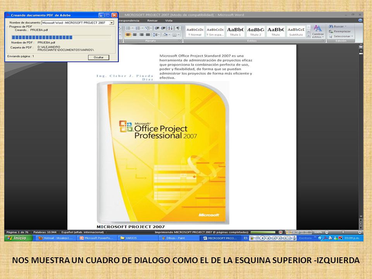Click the increase indent icon

(164, 28)
